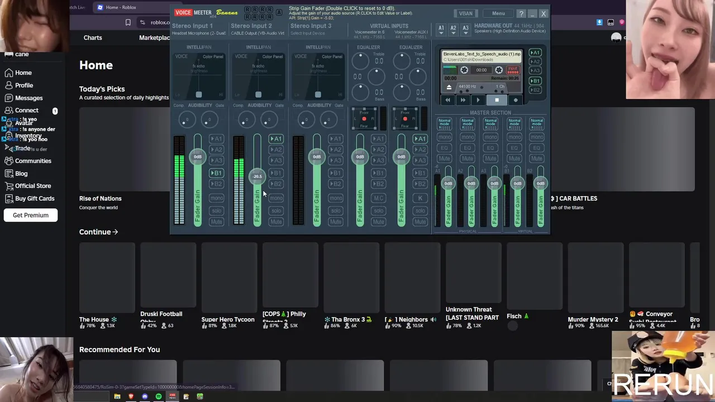Click Stereo Input 2 fader at -20.5
Image resolution: width=715 pixels, height=402 pixels.
coord(257,176)
